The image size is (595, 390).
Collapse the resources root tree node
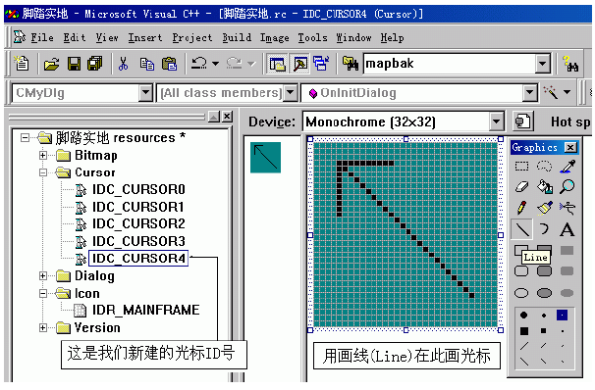[25, 138]
